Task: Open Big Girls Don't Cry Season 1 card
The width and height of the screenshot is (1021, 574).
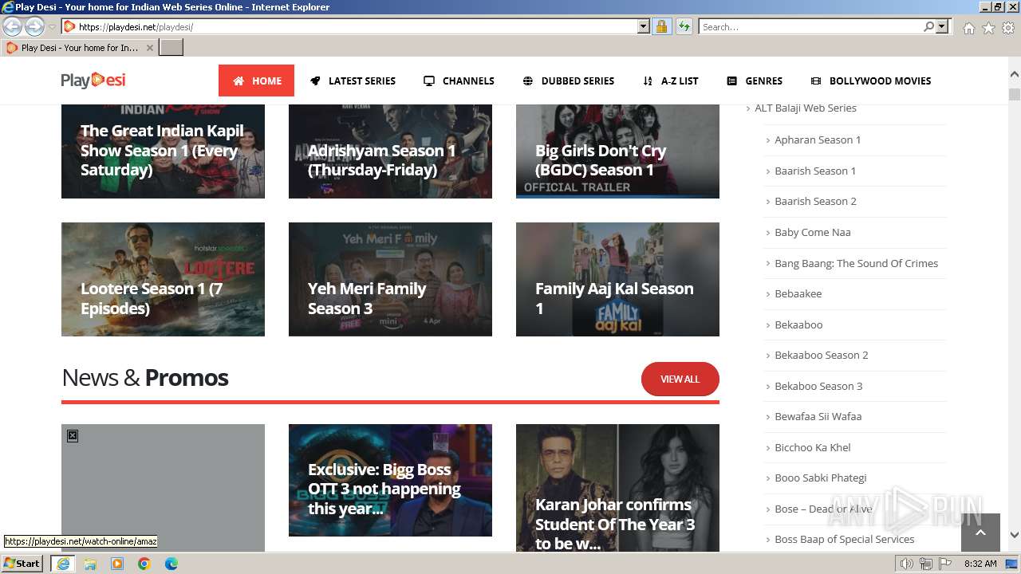Action: 617,151
